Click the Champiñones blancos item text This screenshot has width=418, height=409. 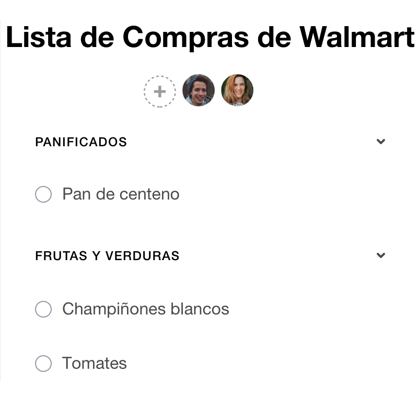[145, 309]
